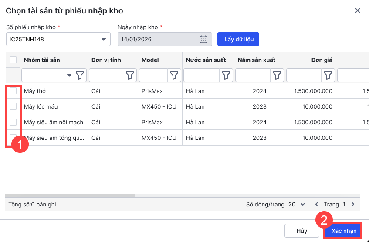Click the Năm sản xuất filter icon
This screenshot has height=242, width=369.
pyautogui.click(x=277, y=76)
